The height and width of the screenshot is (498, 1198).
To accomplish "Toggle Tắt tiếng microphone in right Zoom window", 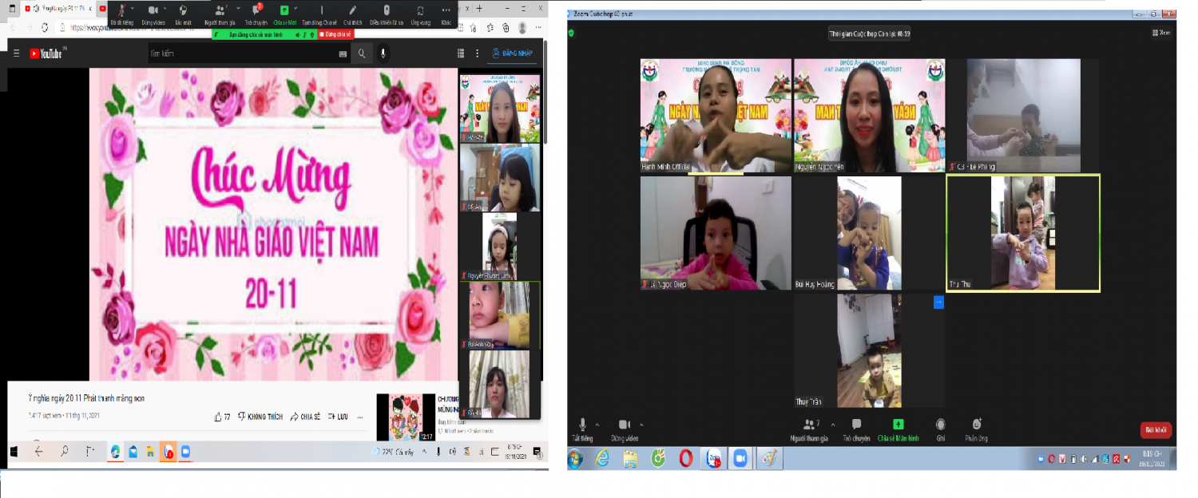I will pos(582,425).
